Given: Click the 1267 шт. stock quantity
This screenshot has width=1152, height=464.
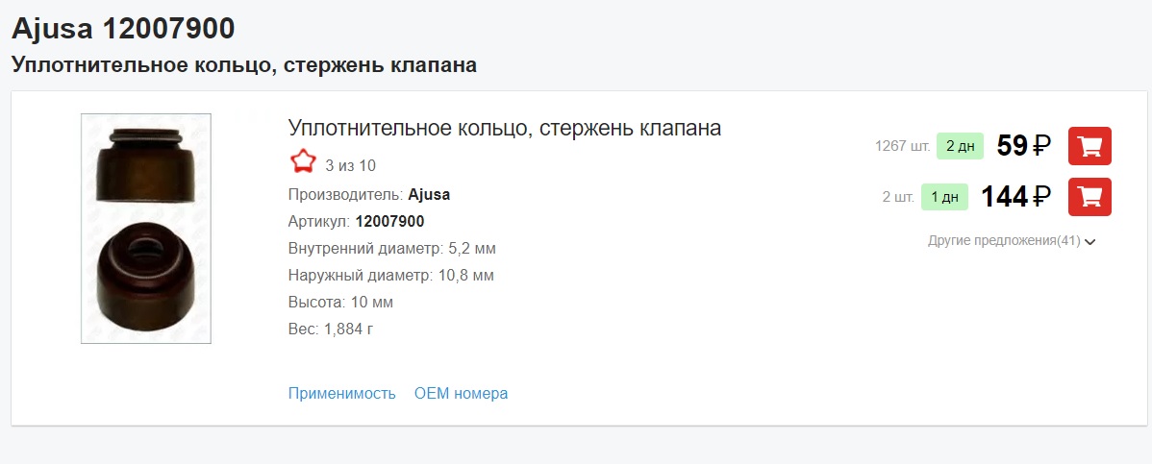Looking at the screenshot, I should click(902, 147).
